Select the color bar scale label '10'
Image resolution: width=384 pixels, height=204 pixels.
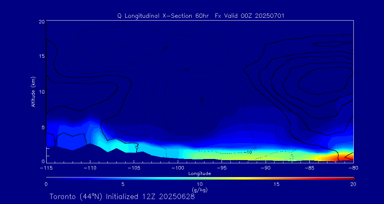point(200,185)
